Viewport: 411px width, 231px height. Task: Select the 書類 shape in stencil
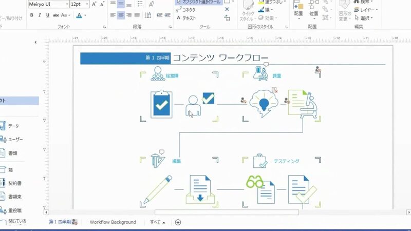[9, 153]
